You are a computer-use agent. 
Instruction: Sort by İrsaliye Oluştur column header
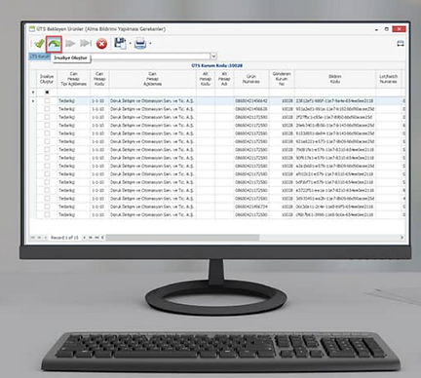point(47,79)
